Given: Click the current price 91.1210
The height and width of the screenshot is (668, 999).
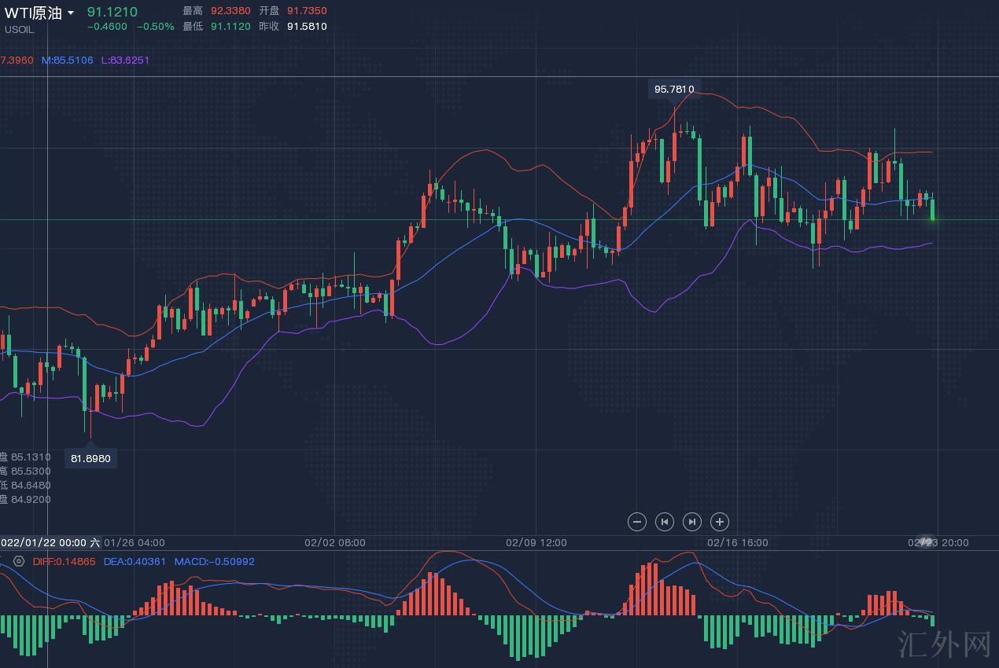Looking at the screenshot, I should coord(112,12).
